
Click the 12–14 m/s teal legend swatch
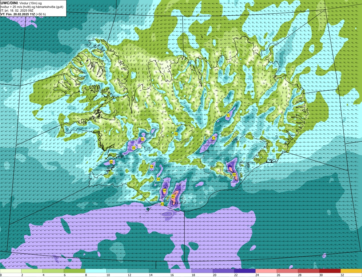[138, 271]
